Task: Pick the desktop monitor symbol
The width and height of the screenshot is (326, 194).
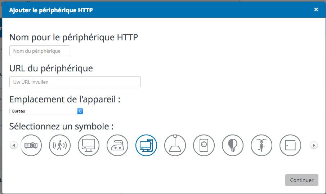Action: (x=89, y=145)
